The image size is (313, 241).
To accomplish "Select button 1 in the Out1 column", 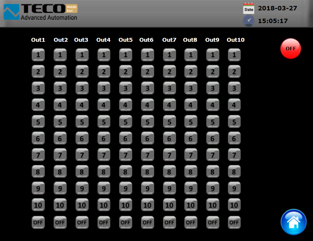I will tap(38, 55).
